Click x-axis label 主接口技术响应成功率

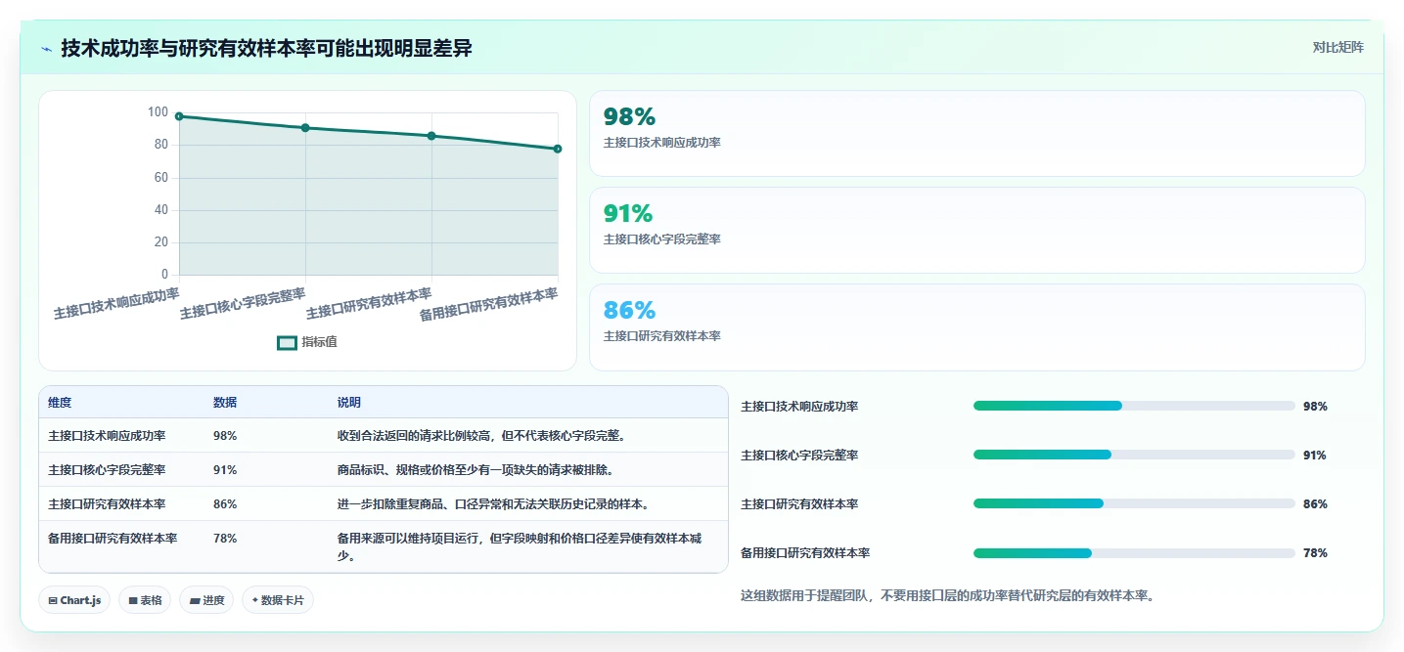pyautogui.click(x=116, y=304)
